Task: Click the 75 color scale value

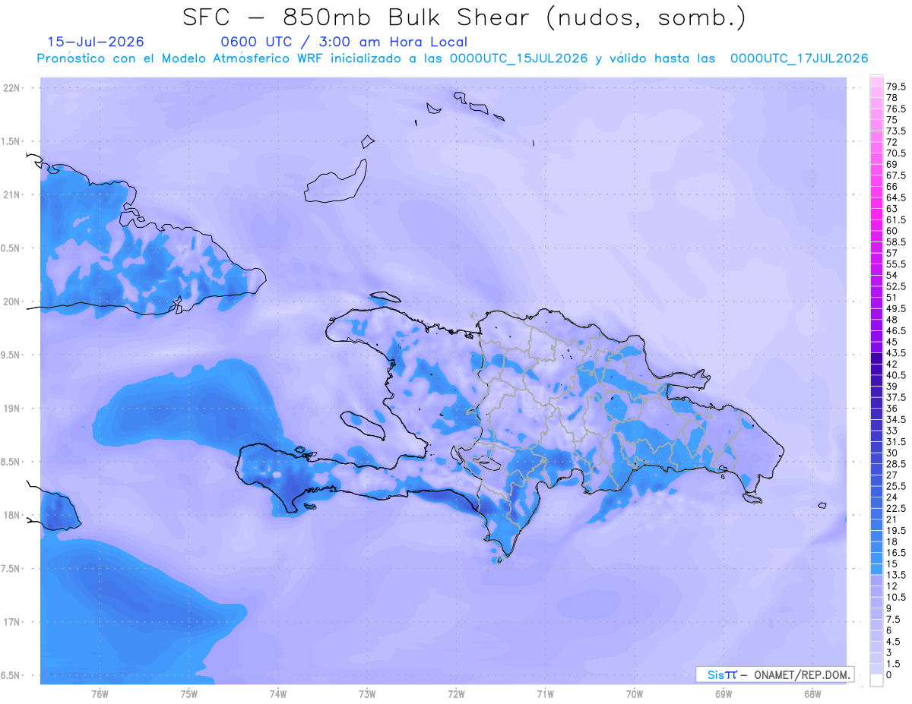Action: (x=892, y=120)
